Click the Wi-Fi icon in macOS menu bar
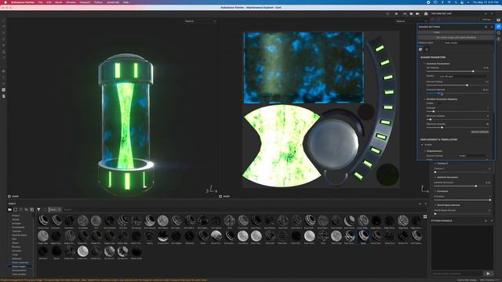Viewport: 502px width, 282px height. pyautogui.click(x=449, y=2)
